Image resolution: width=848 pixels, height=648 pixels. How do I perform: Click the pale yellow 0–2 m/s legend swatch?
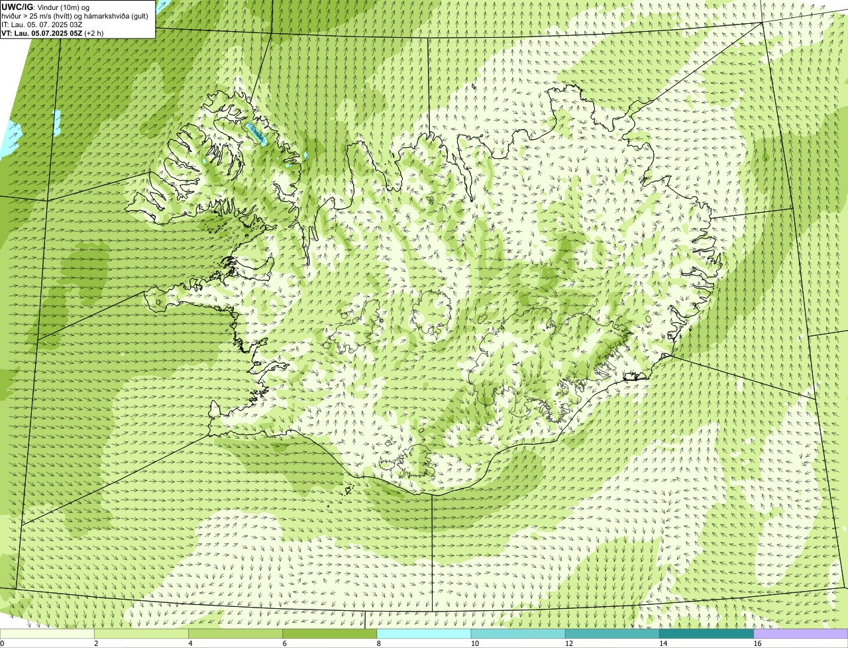(47, 634)
